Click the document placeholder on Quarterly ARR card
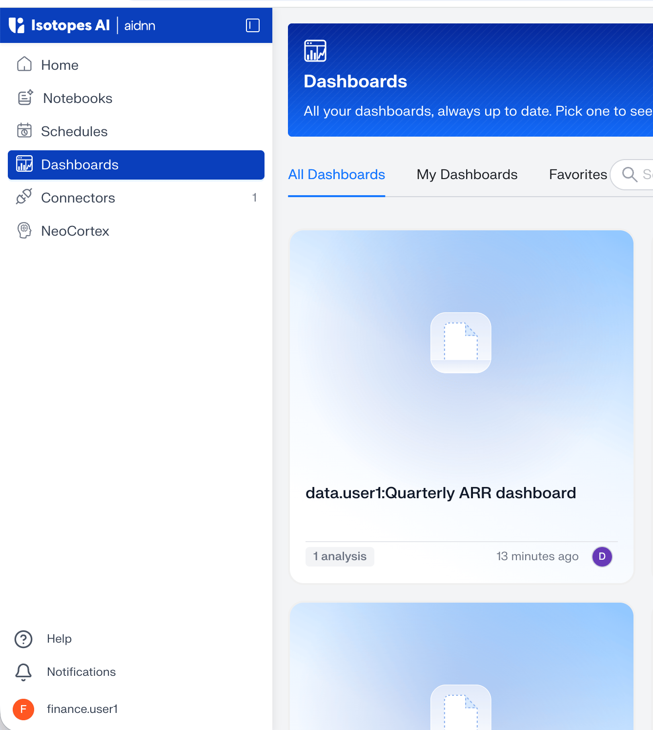The height and width of the screenshot is (730, 653). (461, 343)
